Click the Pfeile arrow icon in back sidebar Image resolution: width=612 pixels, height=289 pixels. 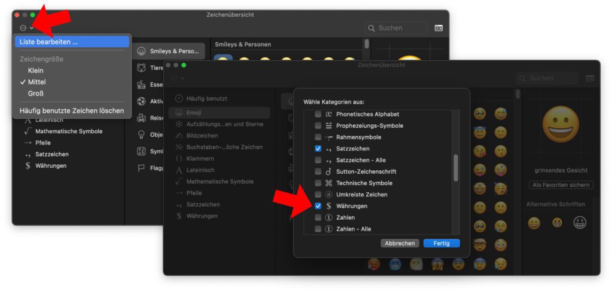point(27,143)
